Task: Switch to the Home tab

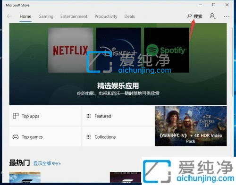Action: (25, 17)
